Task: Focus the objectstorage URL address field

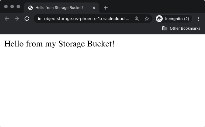Action: pos(86,19)
